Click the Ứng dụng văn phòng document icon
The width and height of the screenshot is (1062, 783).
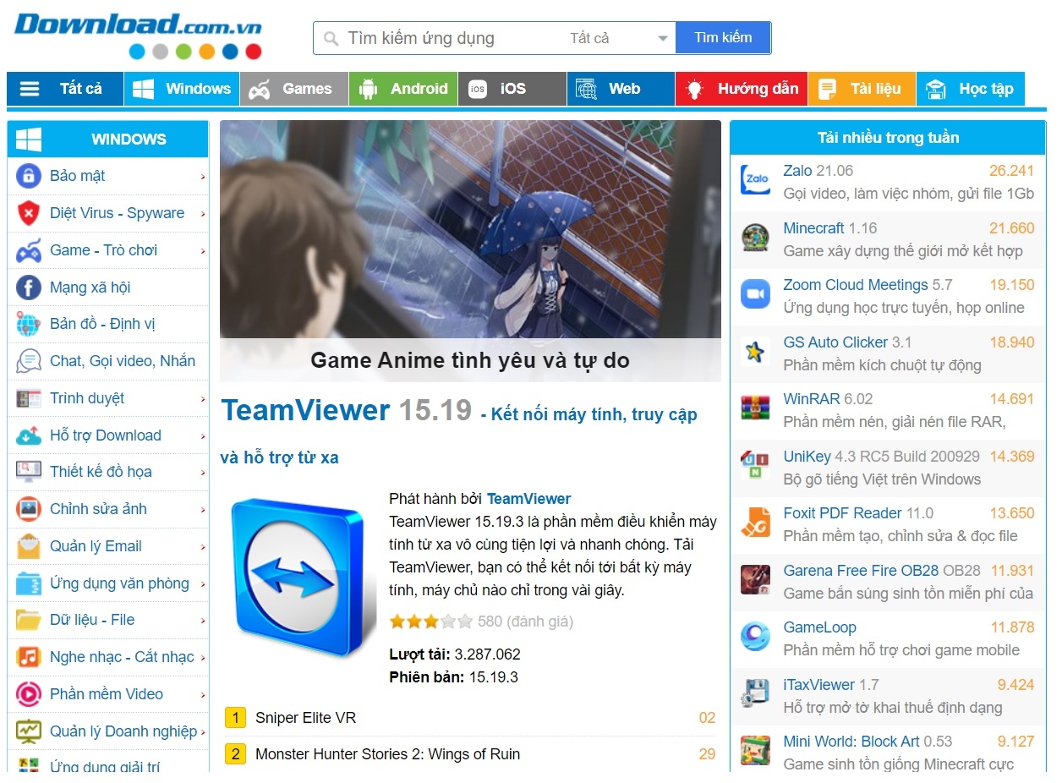pyautogui.click(x=29, y=583)
